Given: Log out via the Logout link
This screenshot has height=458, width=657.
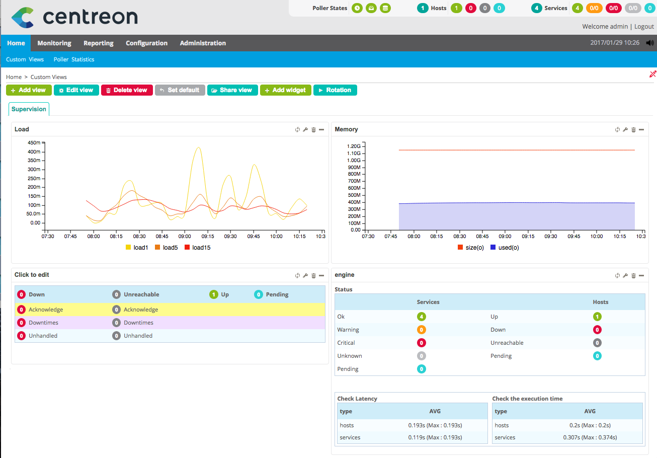Looking at the screenshot, I should (x=644, y=27).
